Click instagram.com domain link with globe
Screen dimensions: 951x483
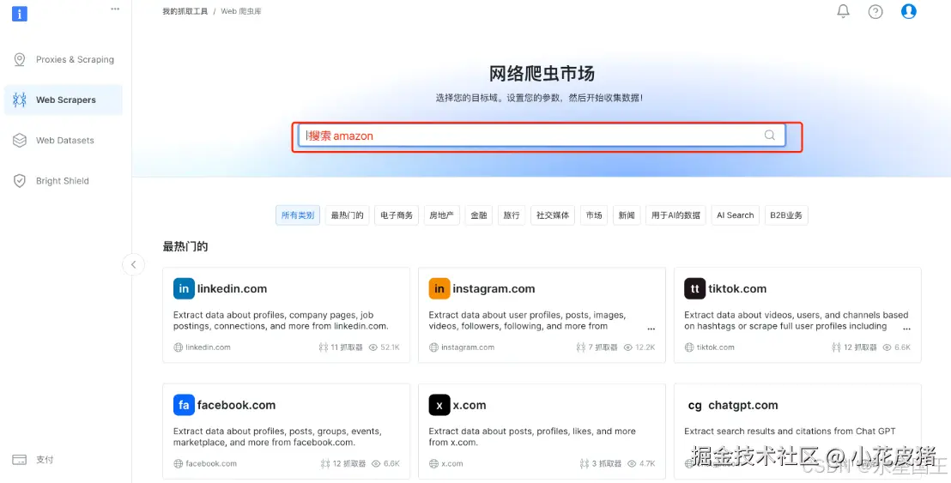coord(462,347)
